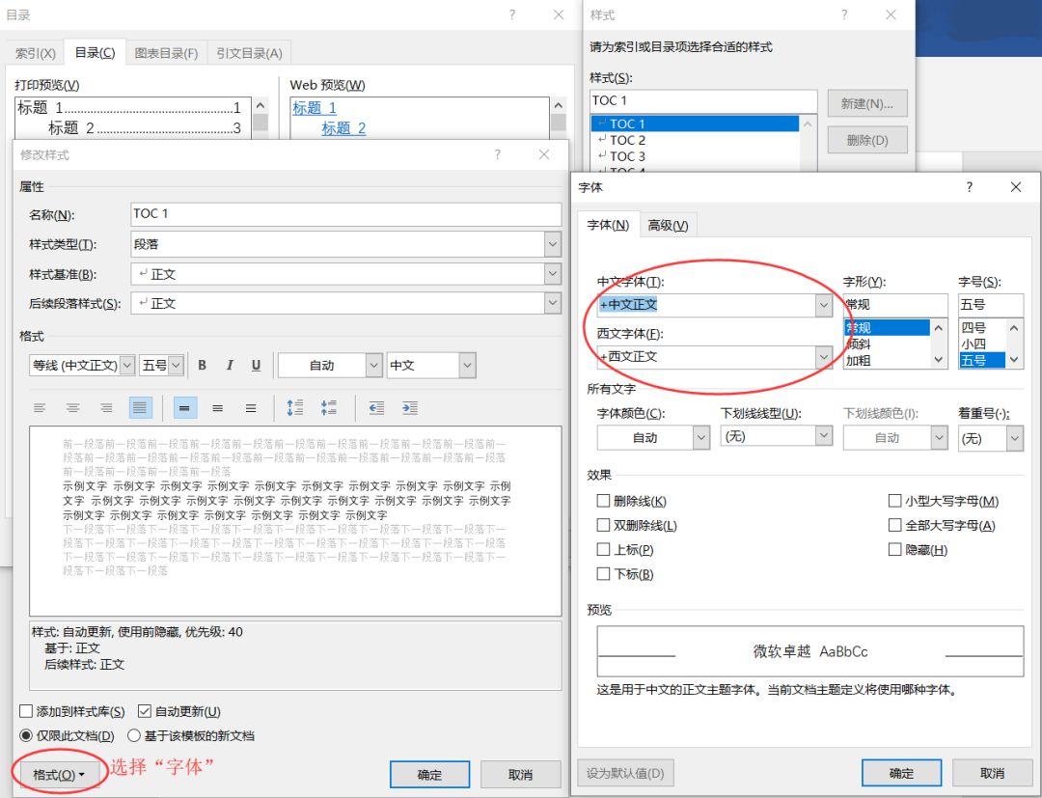
Task: Select the center alignment icon
Action: (73, 407)
